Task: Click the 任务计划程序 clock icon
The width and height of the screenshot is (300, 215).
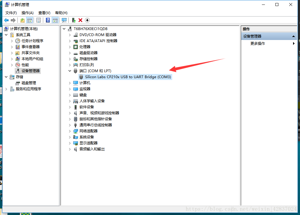Action: [18, 41]
